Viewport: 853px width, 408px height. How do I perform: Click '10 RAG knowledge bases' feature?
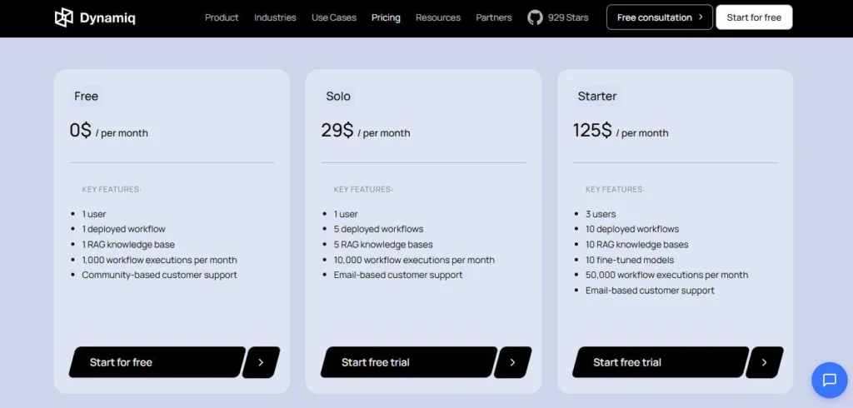pyautogui.click(x=637, y=245)
